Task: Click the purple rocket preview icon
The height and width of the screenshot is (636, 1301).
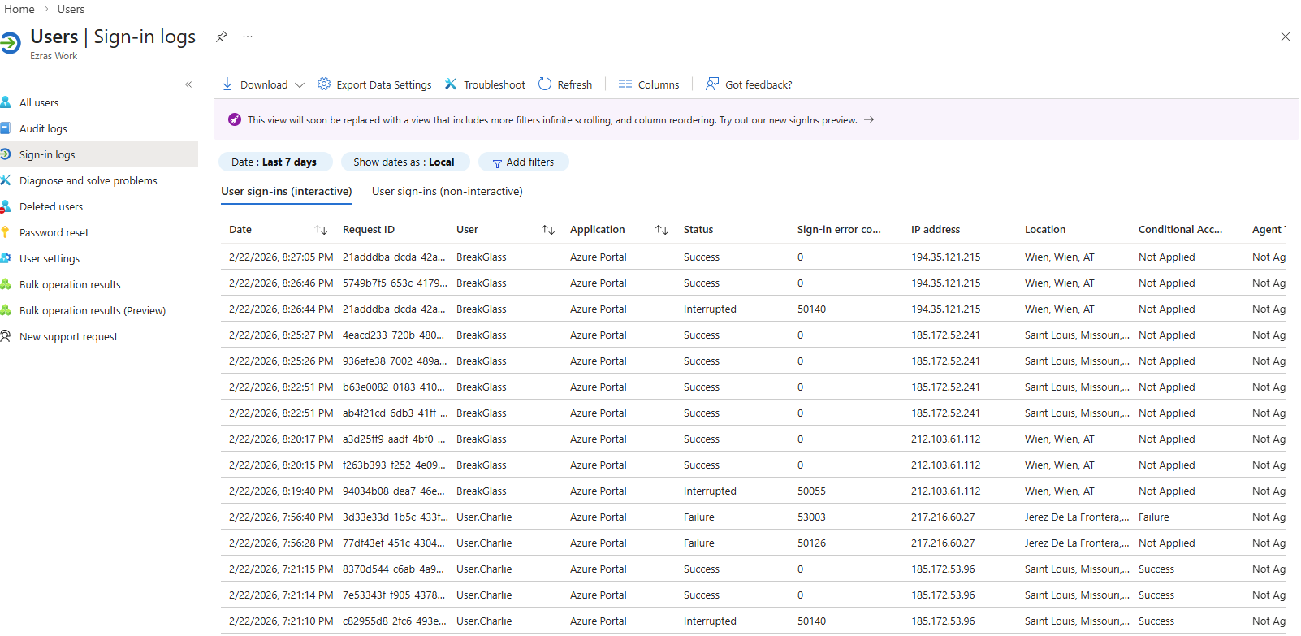Action: pyautogui.click(x=235, y=119)
